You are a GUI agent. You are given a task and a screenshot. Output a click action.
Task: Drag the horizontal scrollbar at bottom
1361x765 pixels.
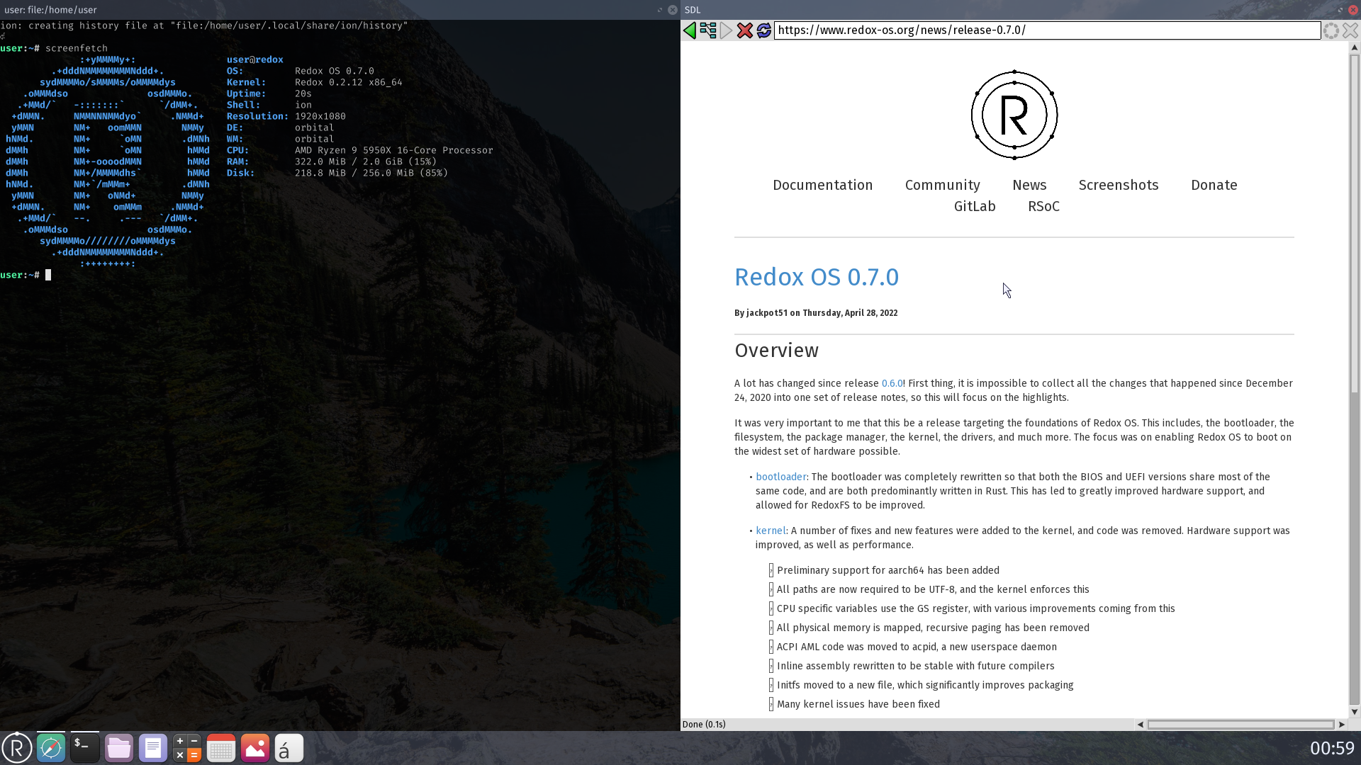tap(1241, 724)
